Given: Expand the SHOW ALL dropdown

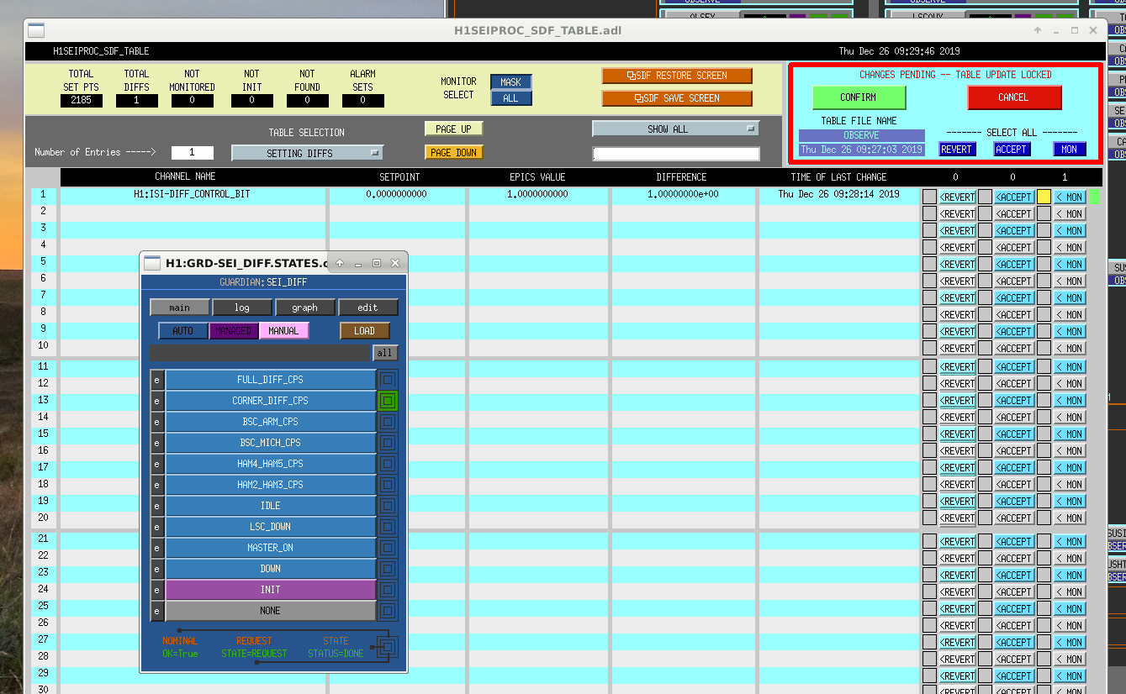Looking at the screenshot, I should pyautogui.click(x=675, y=129).
